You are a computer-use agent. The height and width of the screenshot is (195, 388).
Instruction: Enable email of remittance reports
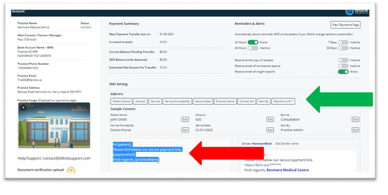click(x=343, y=66)
